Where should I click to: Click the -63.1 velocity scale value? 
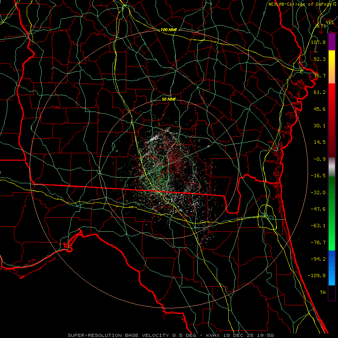pyautogui.click(x=318, y=226)
